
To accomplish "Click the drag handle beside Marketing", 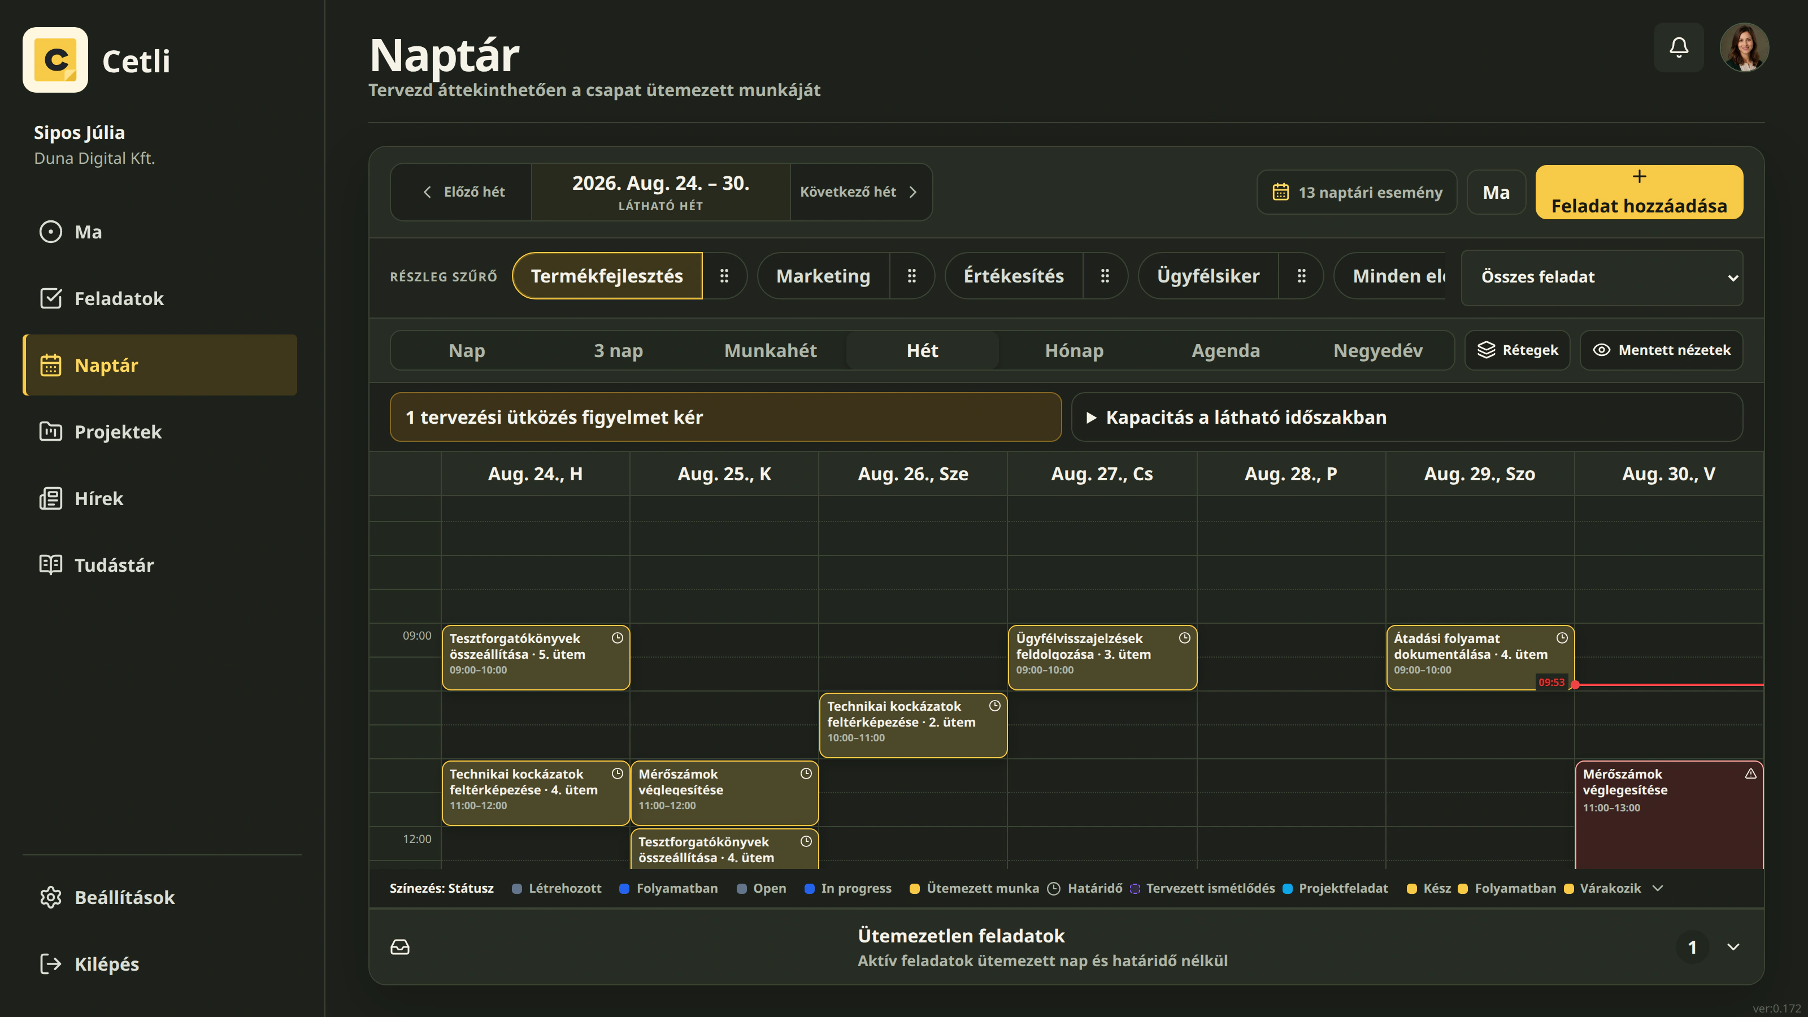I will (912, 276).
